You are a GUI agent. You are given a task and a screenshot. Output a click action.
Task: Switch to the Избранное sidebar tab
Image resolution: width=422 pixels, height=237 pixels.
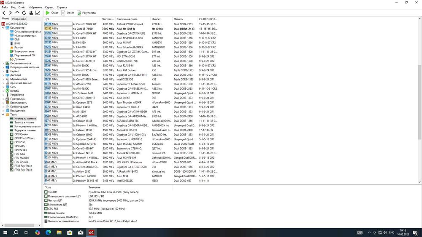(x=19, y=19)
